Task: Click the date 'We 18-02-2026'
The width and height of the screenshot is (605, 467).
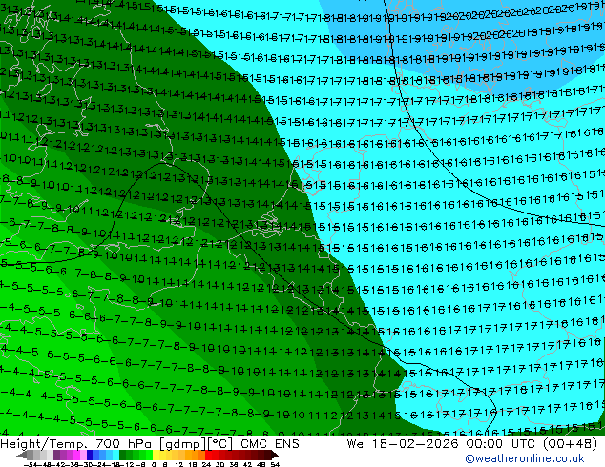Action: pyautogui.click(x=403, y=444)
